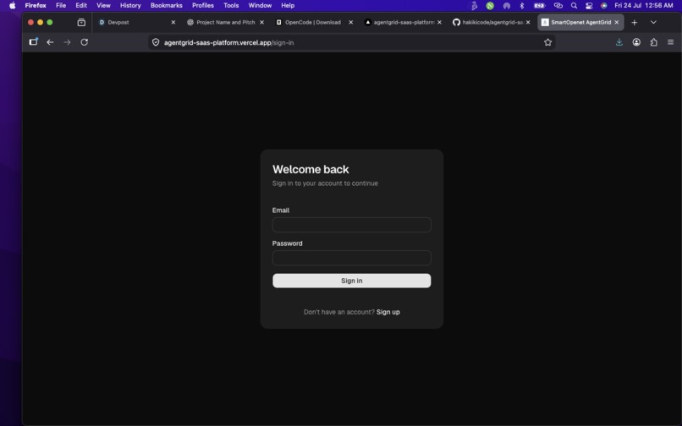Reload the current page

85,42
